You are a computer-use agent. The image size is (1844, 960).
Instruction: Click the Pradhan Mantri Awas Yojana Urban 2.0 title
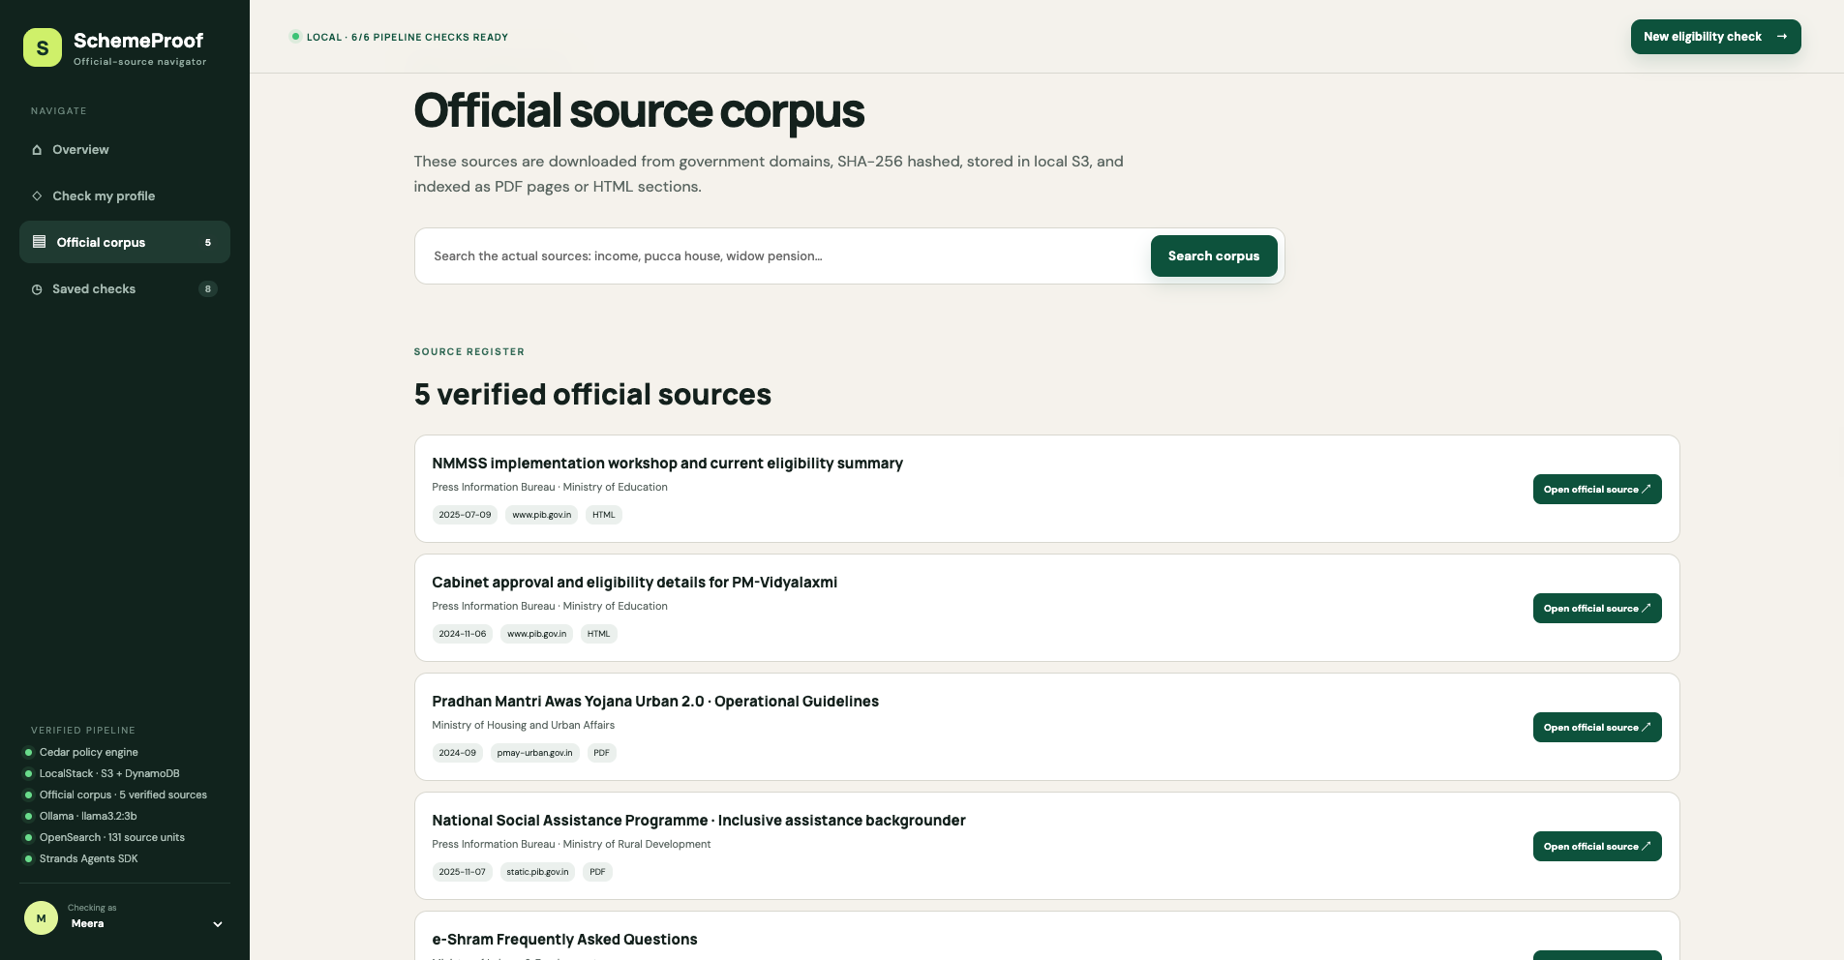pos(655,702)
